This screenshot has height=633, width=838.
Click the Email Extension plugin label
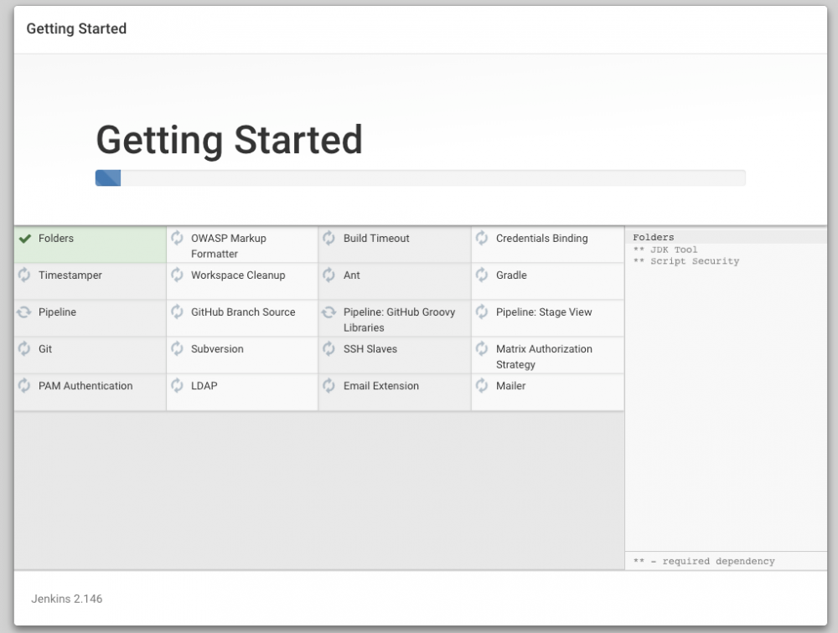coord(381,386)
